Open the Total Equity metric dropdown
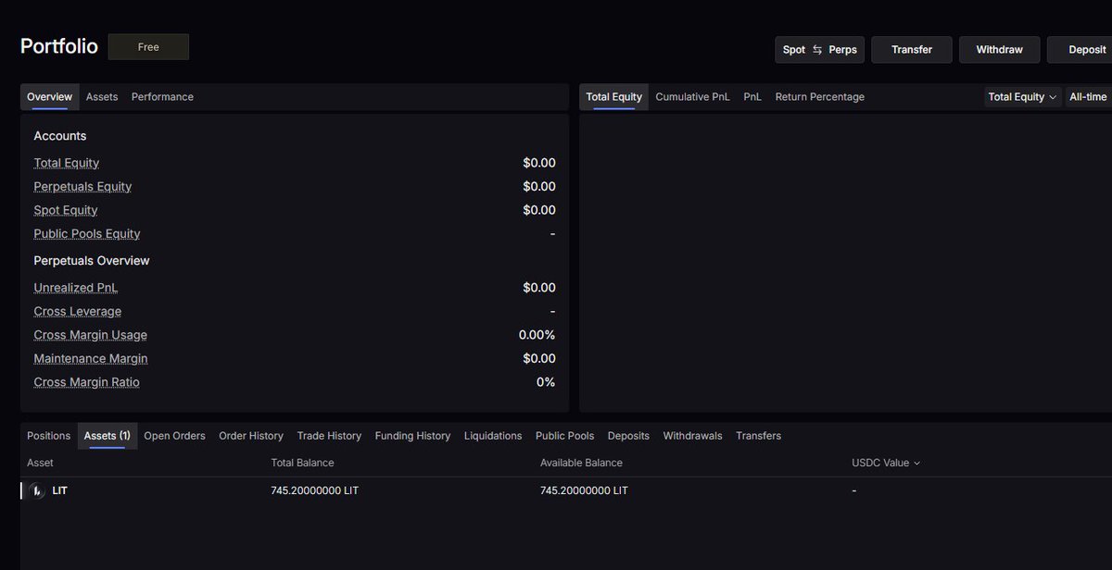Screen dimensions: 1112x570 pyautogui.click(x=1021, y=96)
